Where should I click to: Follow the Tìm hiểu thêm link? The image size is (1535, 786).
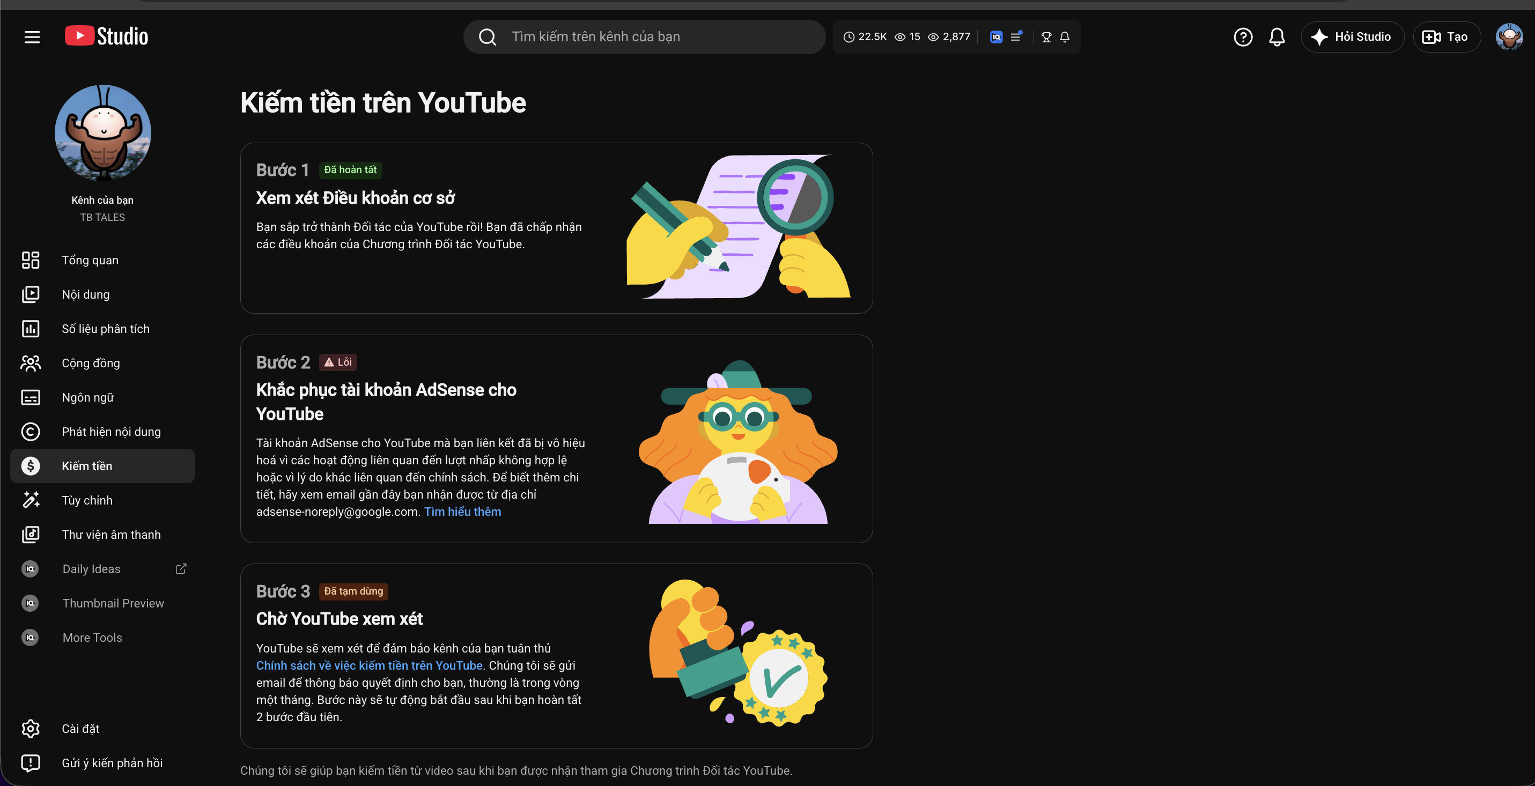(462, 511)
